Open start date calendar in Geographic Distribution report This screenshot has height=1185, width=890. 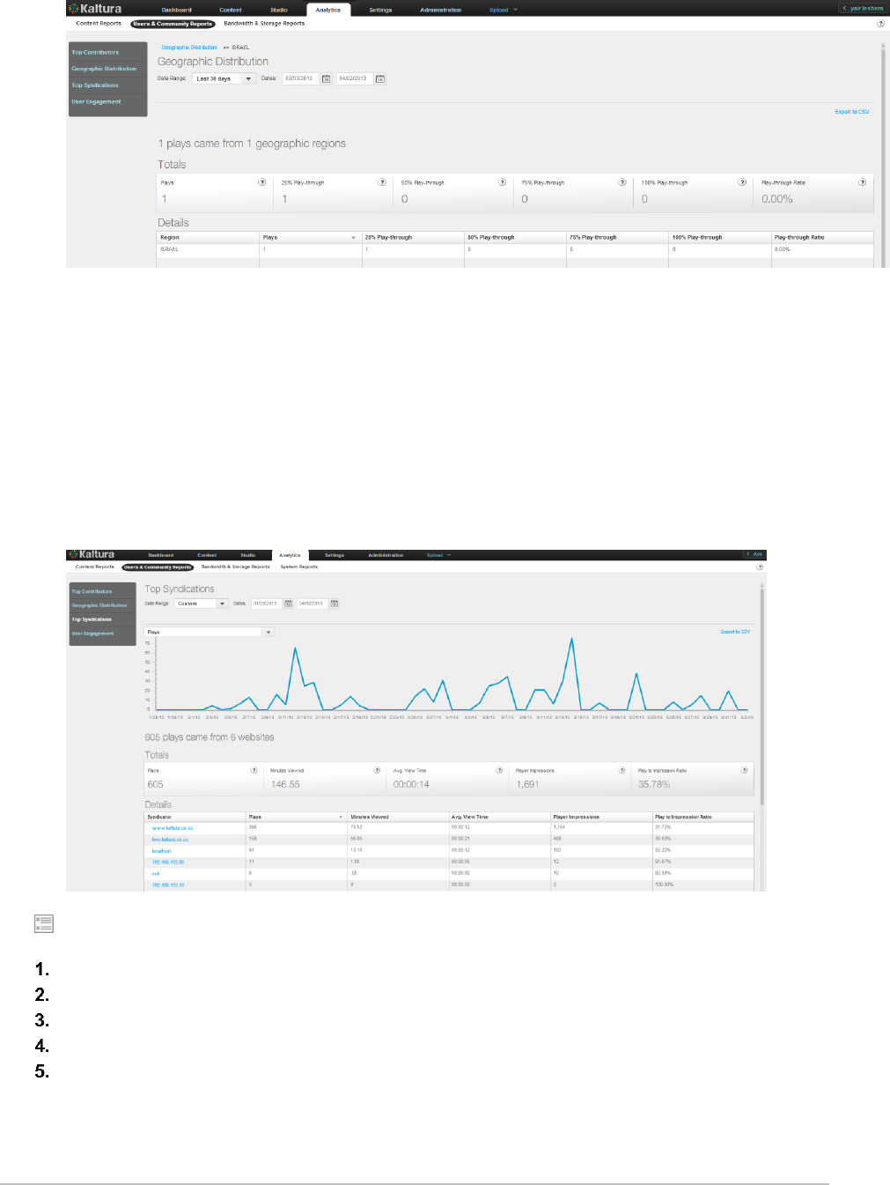click(x=326, y=78)
